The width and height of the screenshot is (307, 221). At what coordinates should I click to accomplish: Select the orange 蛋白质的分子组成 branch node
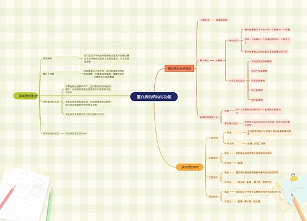point(179,69)
